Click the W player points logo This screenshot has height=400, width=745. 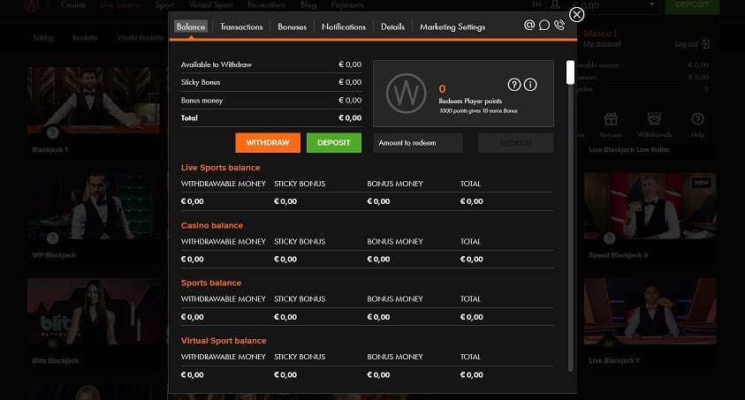[406, 94]
